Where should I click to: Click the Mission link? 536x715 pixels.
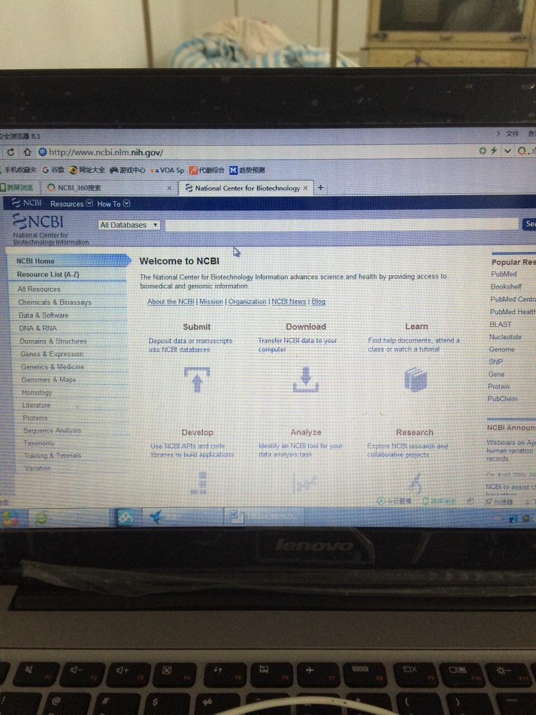tap(211, 302)
